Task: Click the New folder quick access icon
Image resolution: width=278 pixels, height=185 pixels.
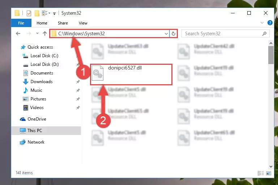Action: pos(37,13)
